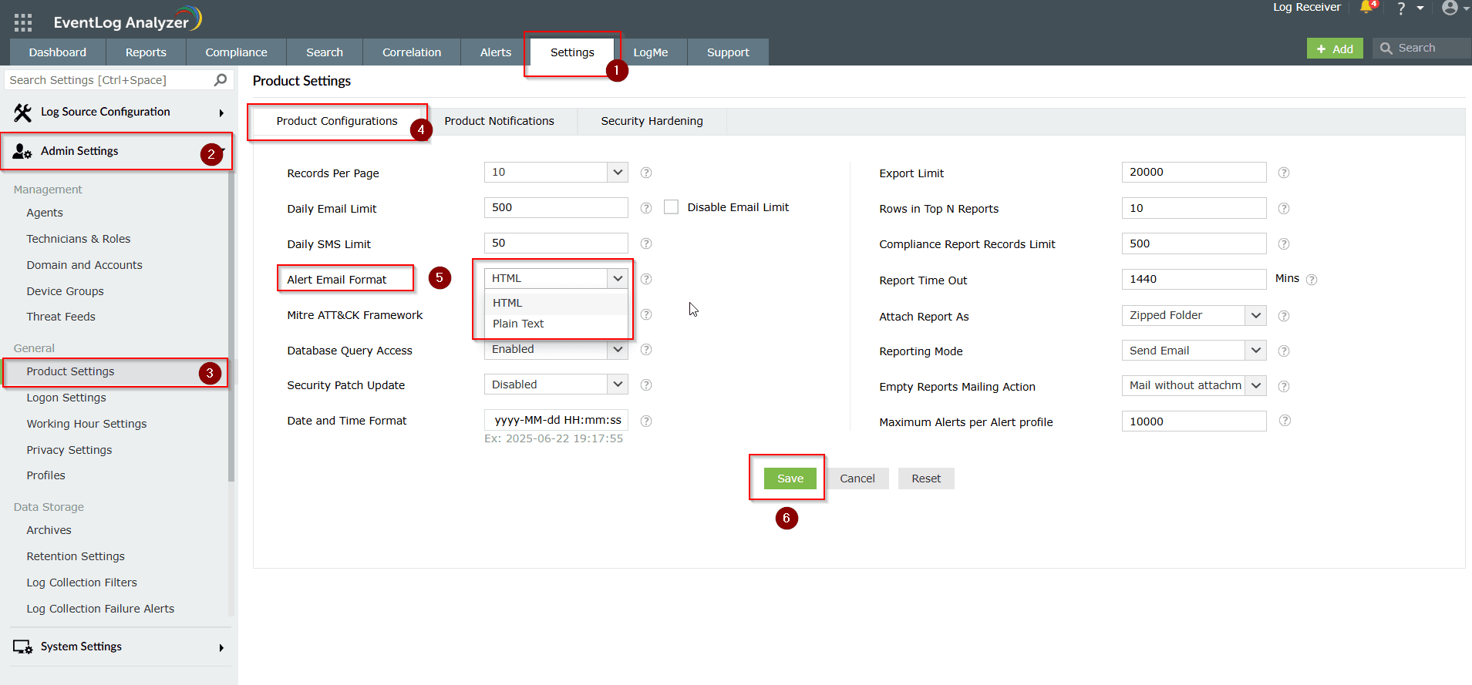
Task: Select Plain Text from the format list
Action: pos(518,324)
